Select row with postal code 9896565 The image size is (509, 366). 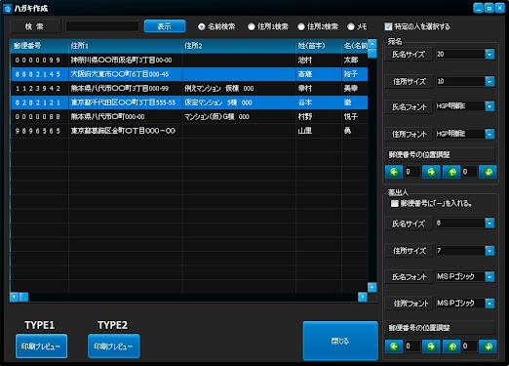pos(189,131)
